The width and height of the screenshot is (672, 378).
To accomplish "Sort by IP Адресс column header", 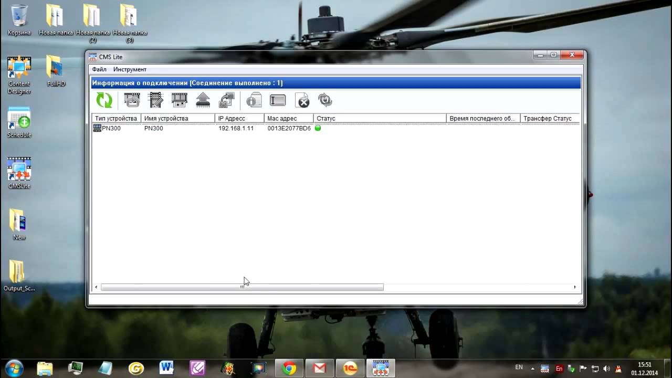I will 239,119.
